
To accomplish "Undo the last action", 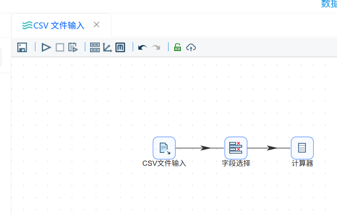I will pyautogui.click(x=142, y=47).
